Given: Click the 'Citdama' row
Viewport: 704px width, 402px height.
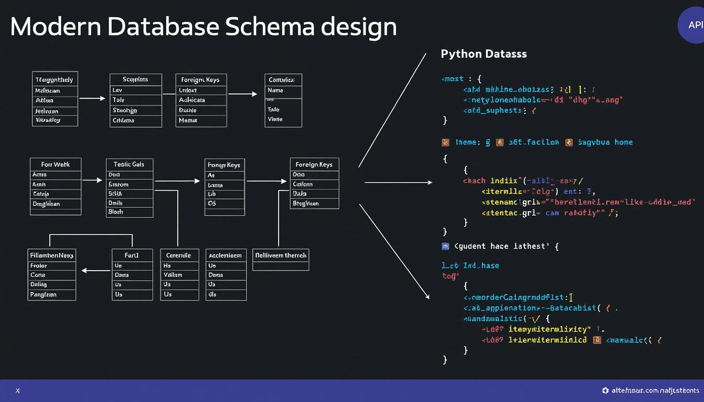Looking at the screenshot, I should point(136,121).
